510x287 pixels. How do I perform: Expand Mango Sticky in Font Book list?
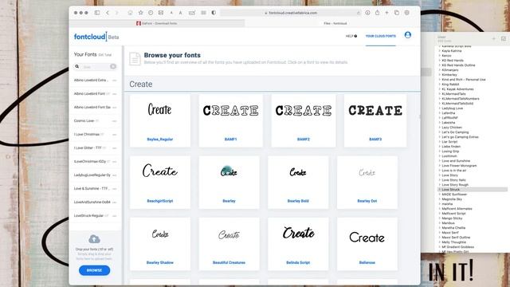coord(439,218)
